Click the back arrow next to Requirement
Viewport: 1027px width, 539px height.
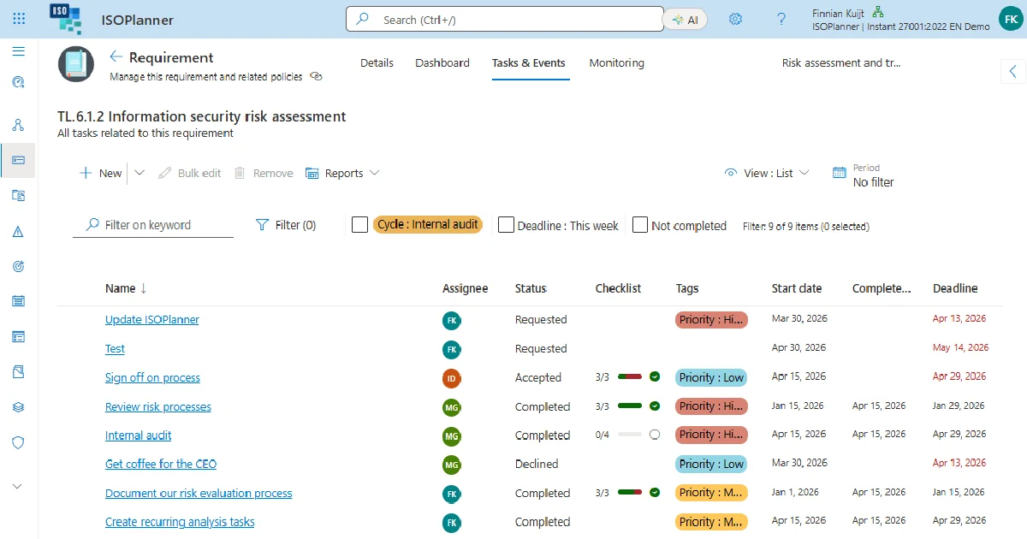[116, 56]
